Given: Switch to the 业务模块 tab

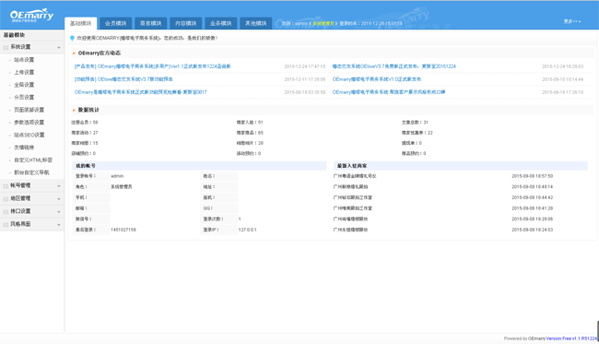Looking at the screenshot, I should [221, 23].
